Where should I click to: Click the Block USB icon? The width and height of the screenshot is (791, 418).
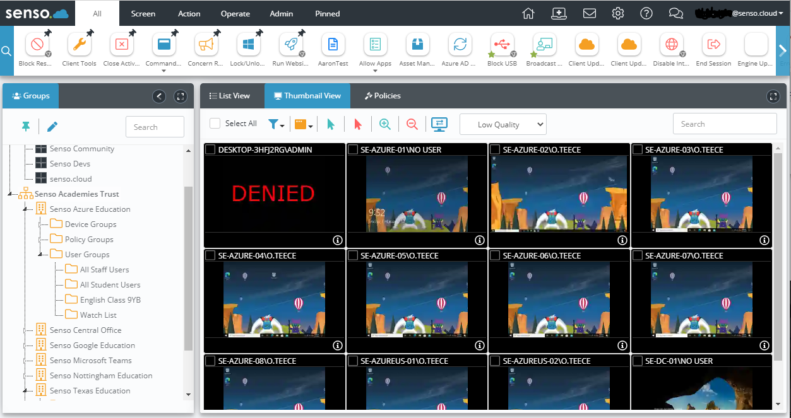[503, 45]
